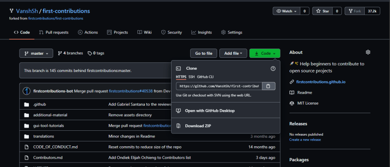
Task: Click the CODE_OF_CONDUCT.md file icon
Action: coord(27,147)
